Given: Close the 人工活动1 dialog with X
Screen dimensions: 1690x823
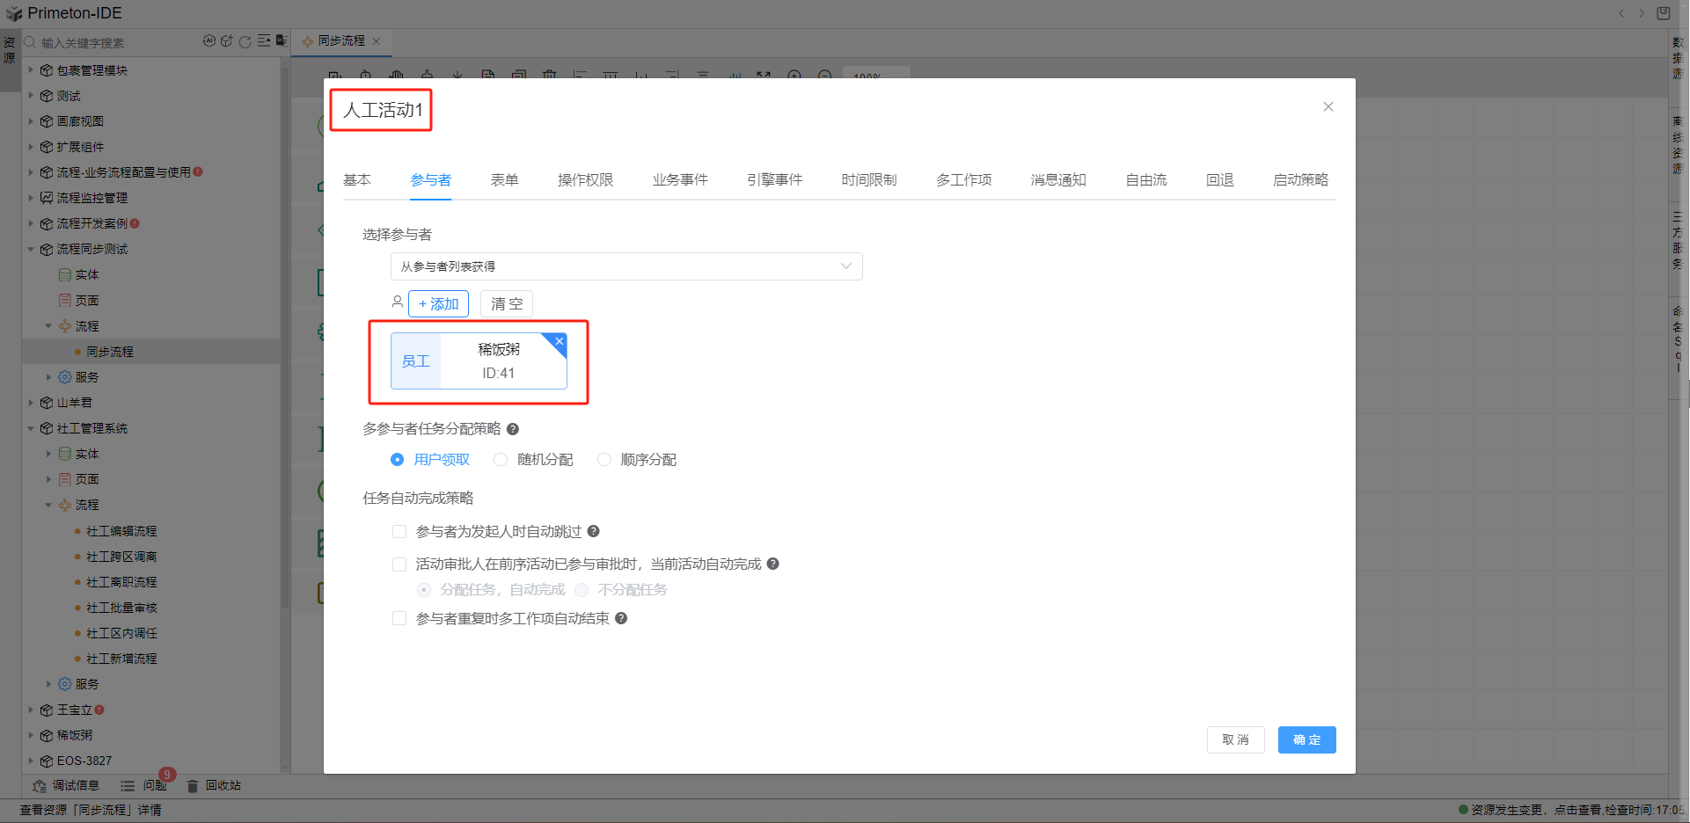Looking at the screenshot, I should click(x=1328, y=107).
